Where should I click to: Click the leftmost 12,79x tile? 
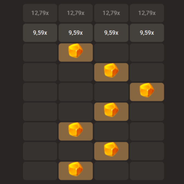pyautogui.click(x=40, y=13)
